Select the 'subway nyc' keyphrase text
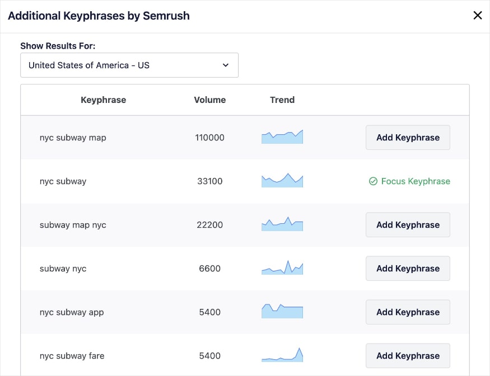 [x=63, y=269]
